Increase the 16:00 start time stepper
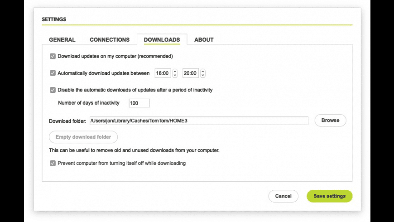394x222 pixels. [175, 71]
